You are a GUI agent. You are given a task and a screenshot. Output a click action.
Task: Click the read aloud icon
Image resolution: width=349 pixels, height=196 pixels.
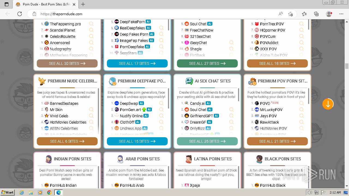(x=281, y=14)
